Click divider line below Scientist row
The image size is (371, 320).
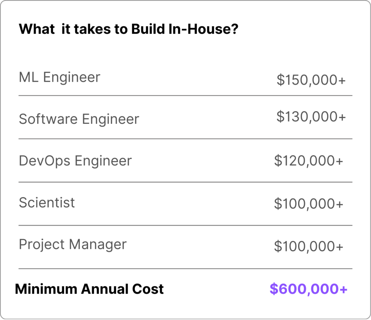click(x=185, y=225)
